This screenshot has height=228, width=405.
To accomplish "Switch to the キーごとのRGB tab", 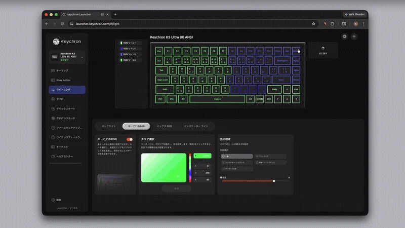I will coord(136,126).
